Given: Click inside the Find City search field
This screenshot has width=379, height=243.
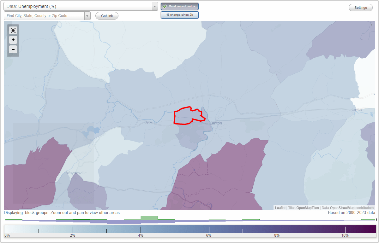Looking at the screenshot, I should tap(44, 15).
